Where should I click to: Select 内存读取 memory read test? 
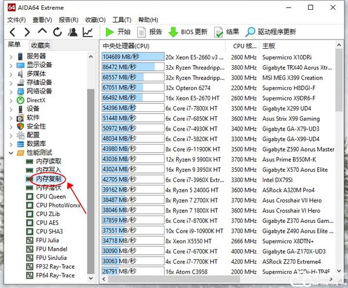coord(49,161)
